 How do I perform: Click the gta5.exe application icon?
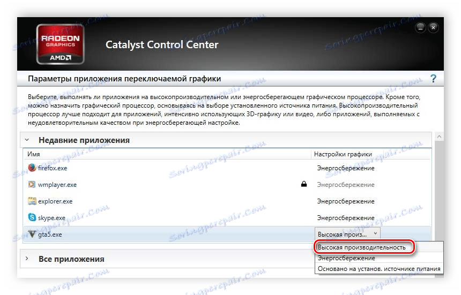(32, 235)
